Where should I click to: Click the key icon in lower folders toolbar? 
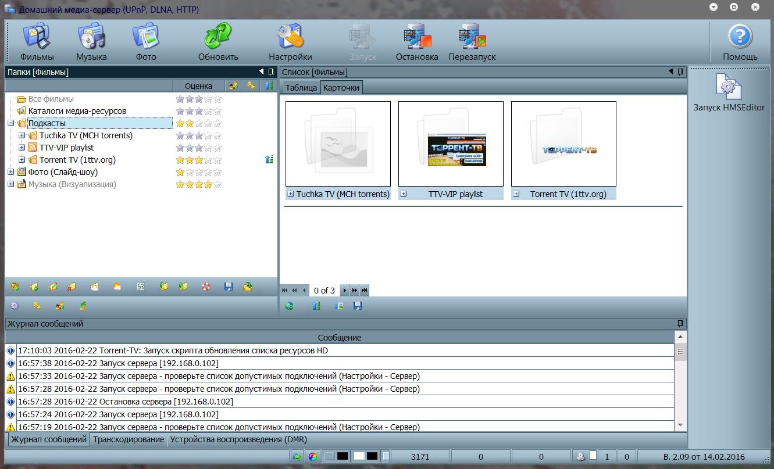[x=37, y=306]
